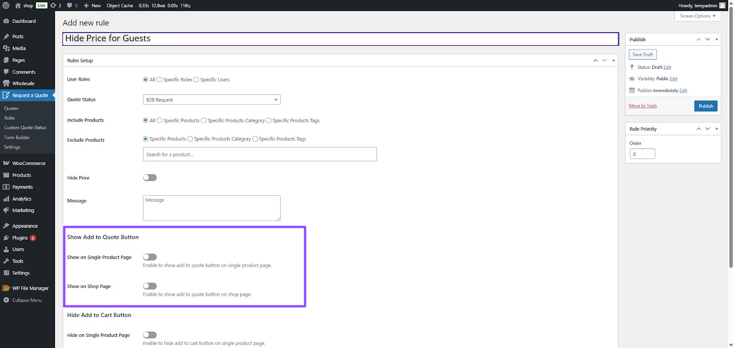Select Specific Roles under User Roles
734x348 pixels.
tap(159, 80)
